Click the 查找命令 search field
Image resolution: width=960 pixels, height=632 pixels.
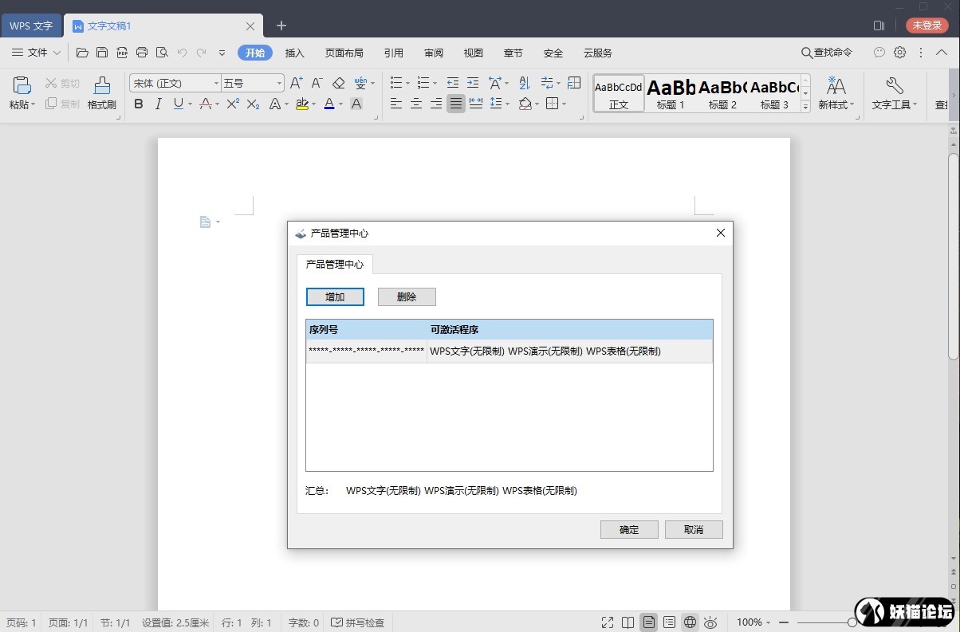(827, 53)
